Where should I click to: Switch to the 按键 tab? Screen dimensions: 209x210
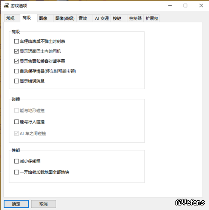(117, 19)
